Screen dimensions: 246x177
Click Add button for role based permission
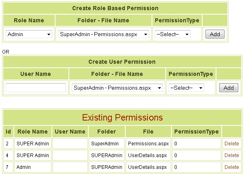tap(215, 34)
